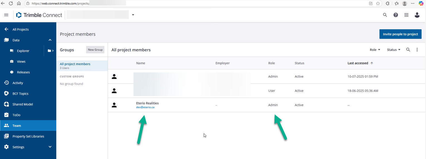Open Property Set Libraries in sidebar
Viewport: 426px width, 159px height.
(28, 136)
